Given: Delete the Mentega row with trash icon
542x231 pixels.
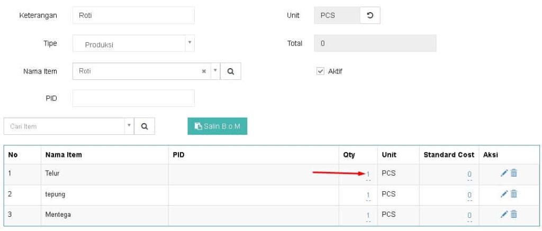Looking at the screenshot, I should (513, 214).
